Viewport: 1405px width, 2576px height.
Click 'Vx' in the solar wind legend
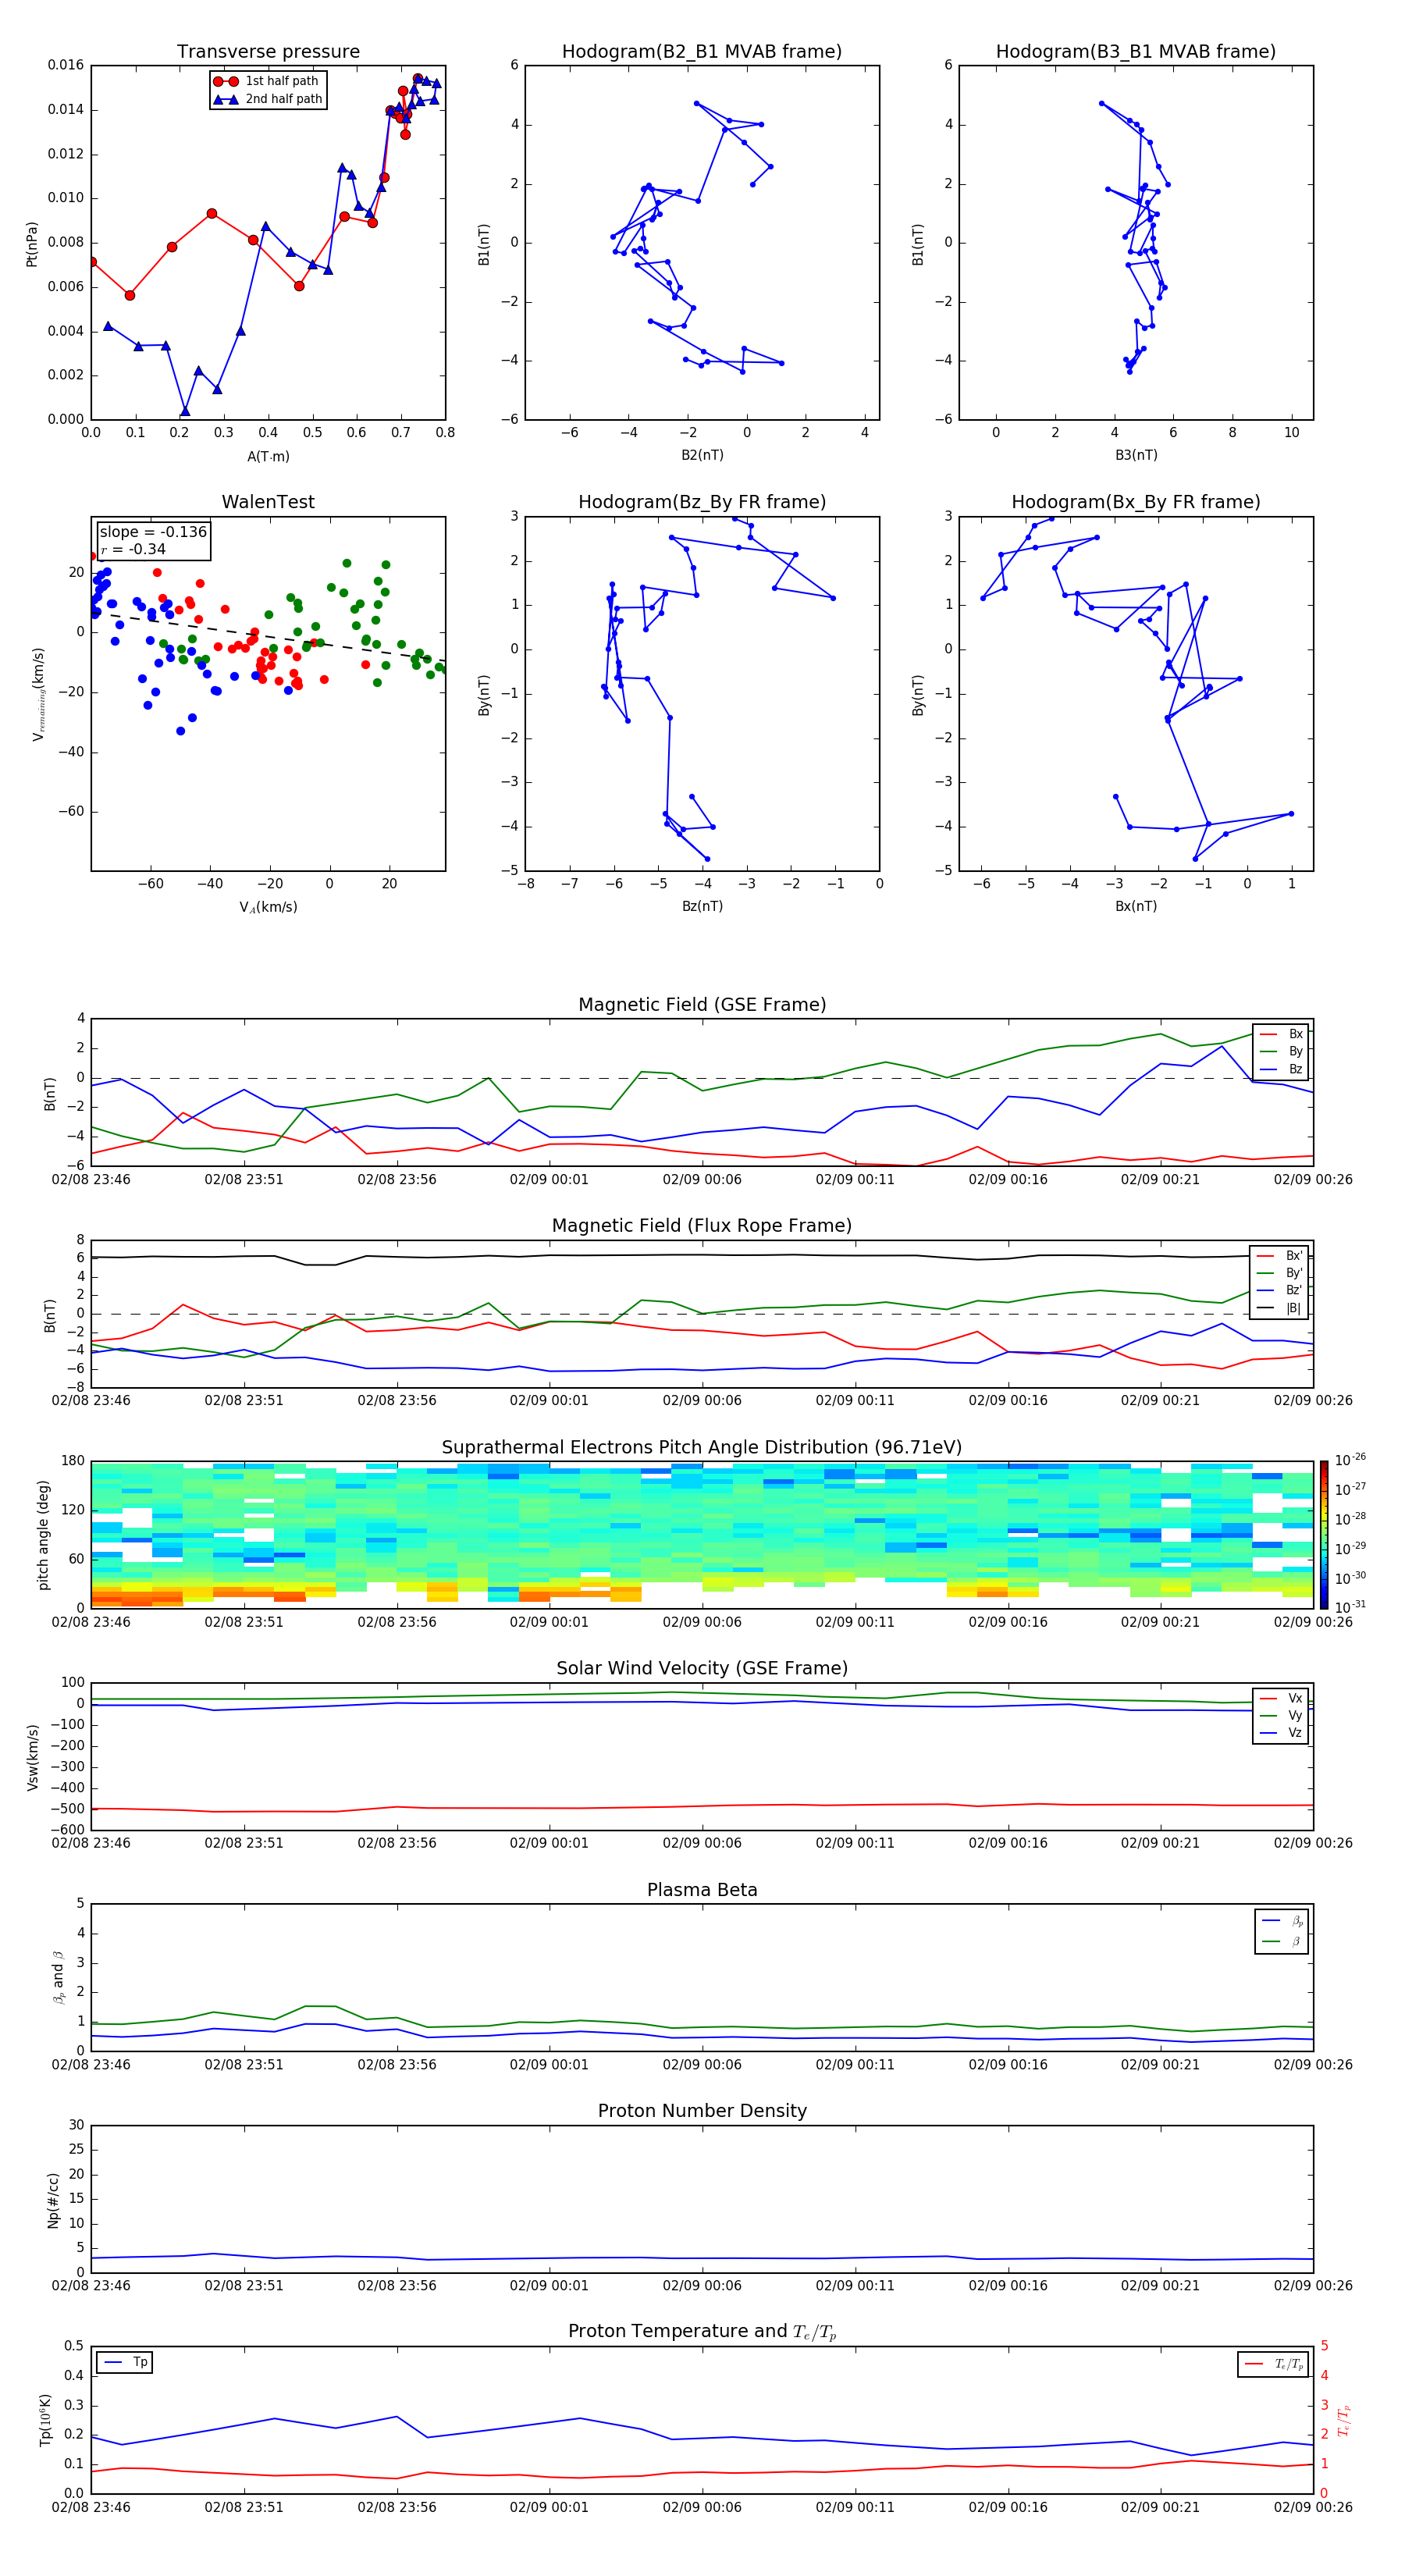1295,1698
